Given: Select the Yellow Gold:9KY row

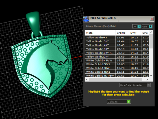Looking at the screenshot, I should (x=117, y=37).
